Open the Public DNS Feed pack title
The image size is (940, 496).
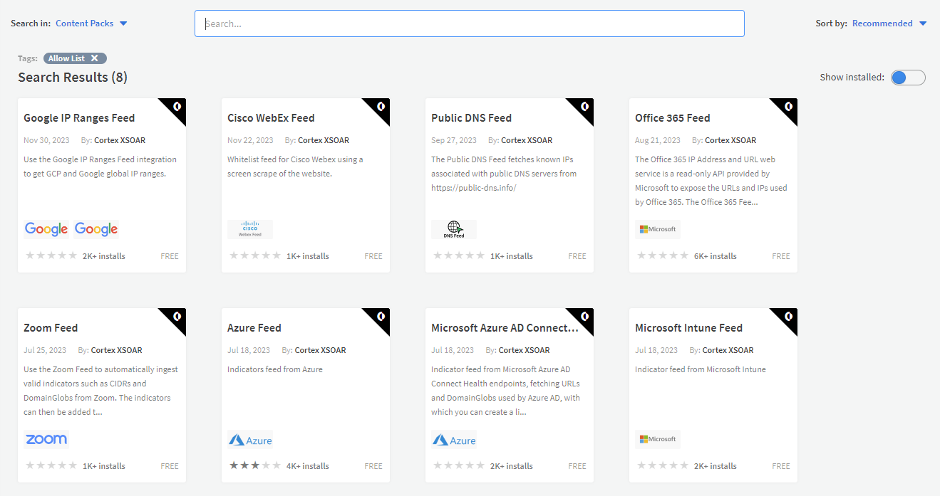(471, 118)
